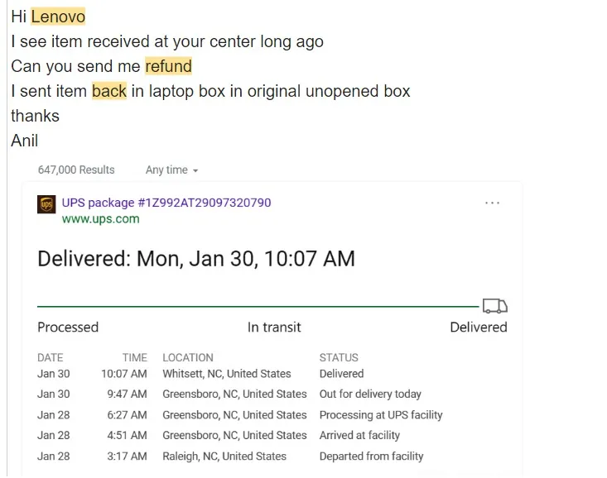This screenshot has width=607, height=478.
Task: Open UPS package #1Z992AT29097320790 link
Action: coord(166,203)
